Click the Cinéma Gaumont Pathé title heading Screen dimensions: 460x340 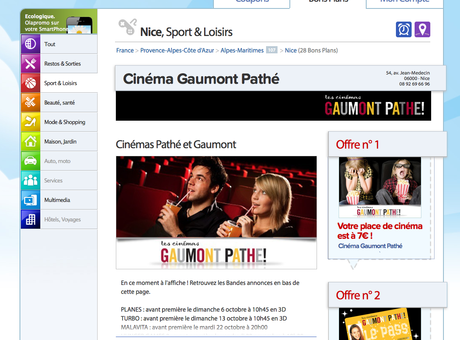(201, 79)
